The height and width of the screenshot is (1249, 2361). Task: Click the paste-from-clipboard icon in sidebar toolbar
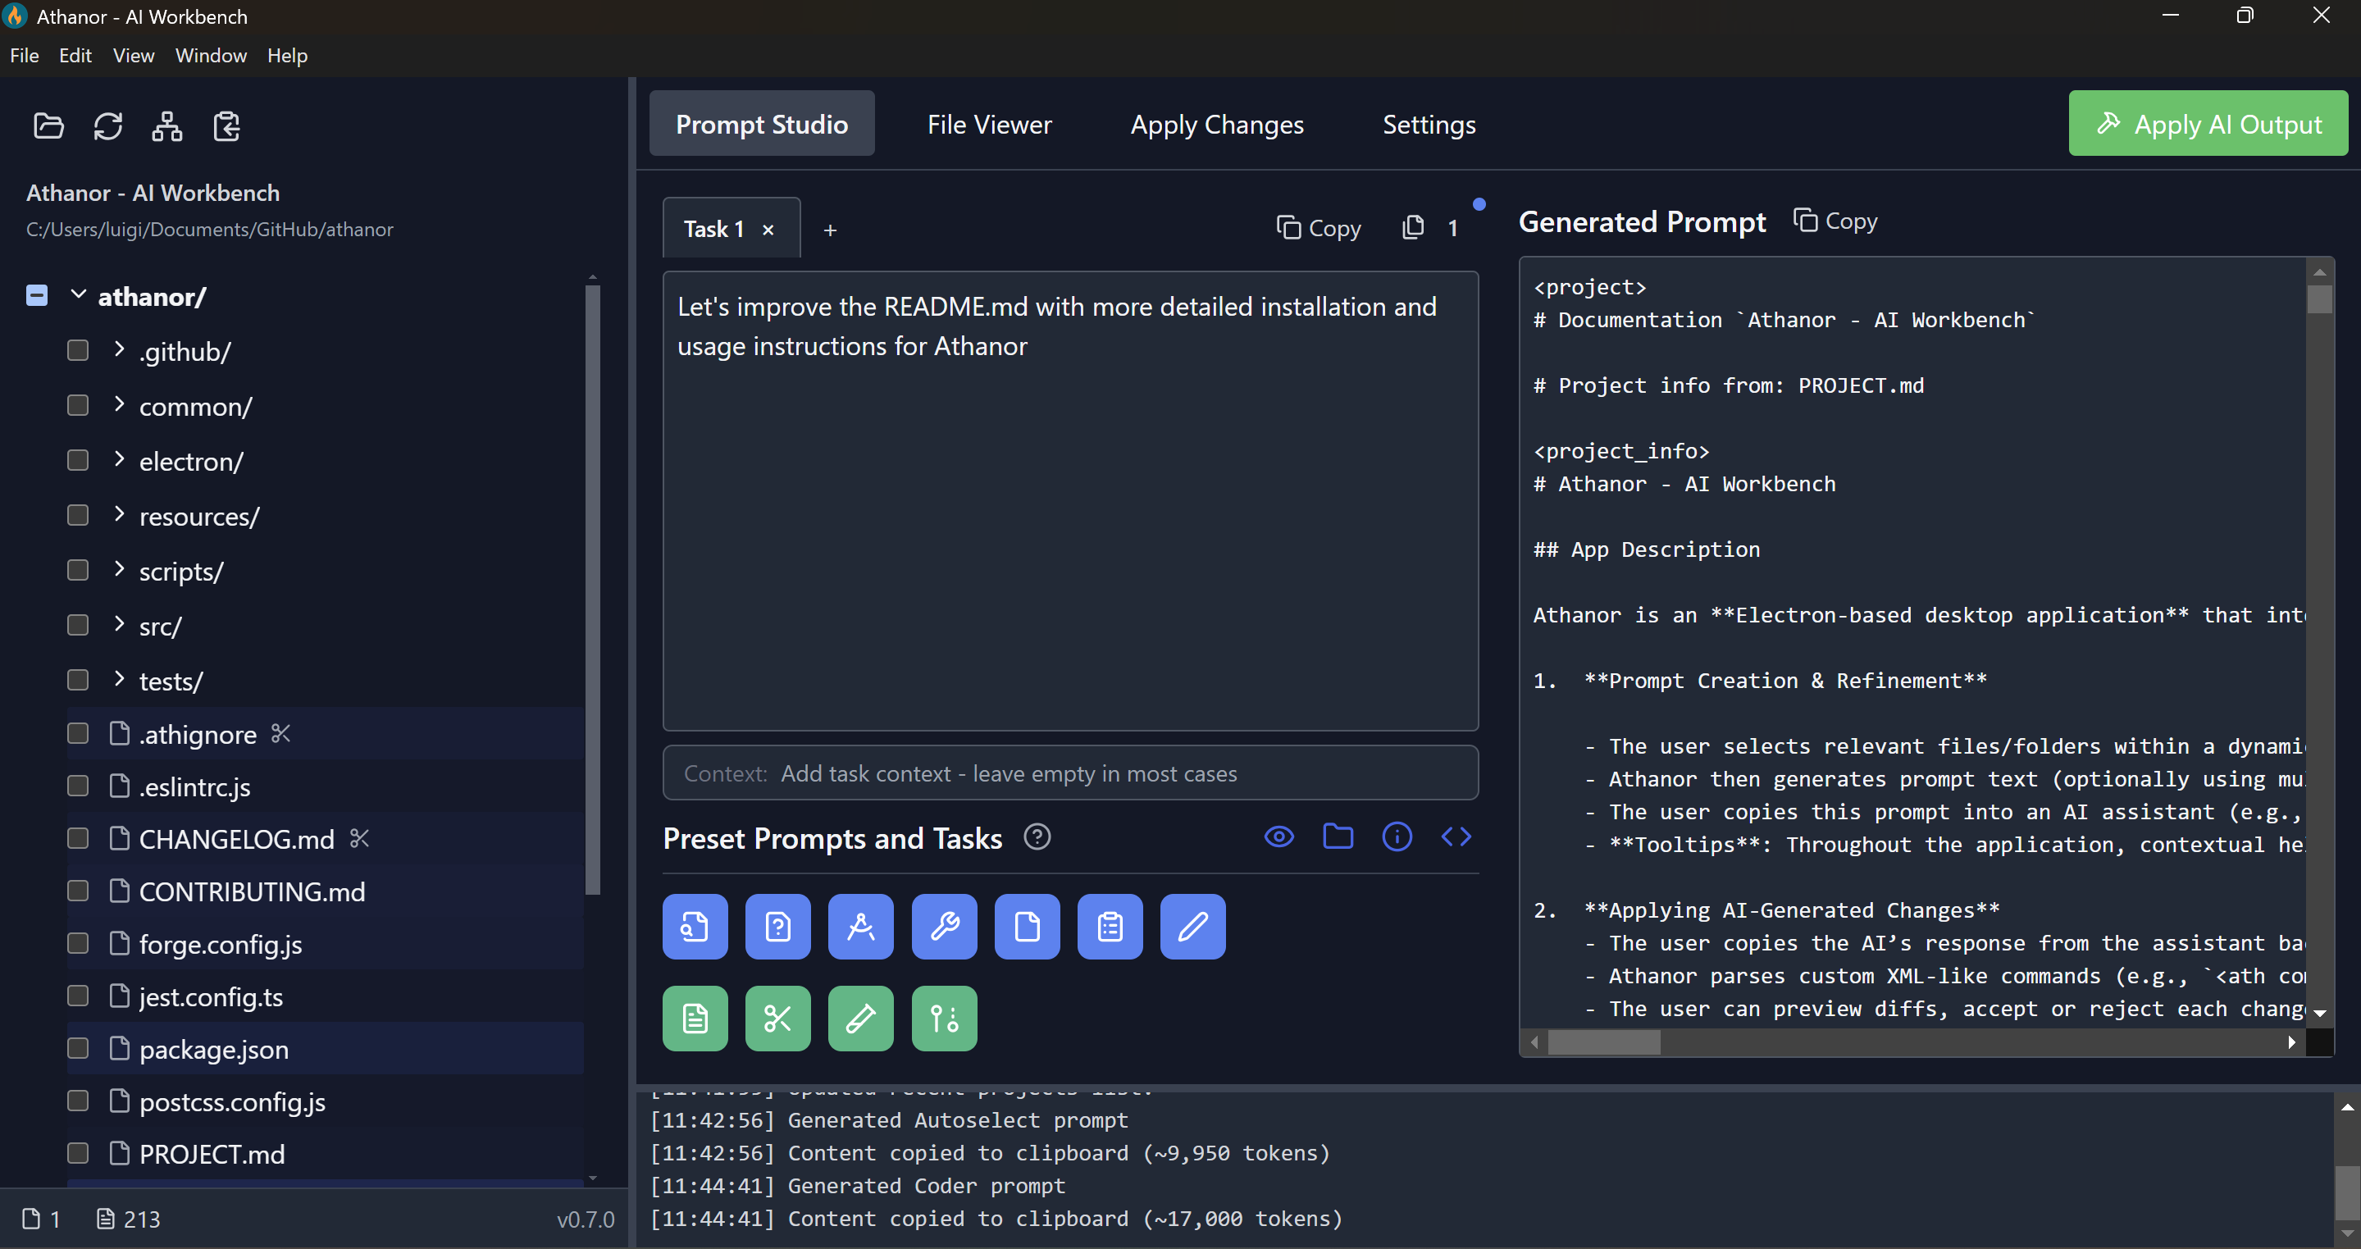tap(226, 125)
